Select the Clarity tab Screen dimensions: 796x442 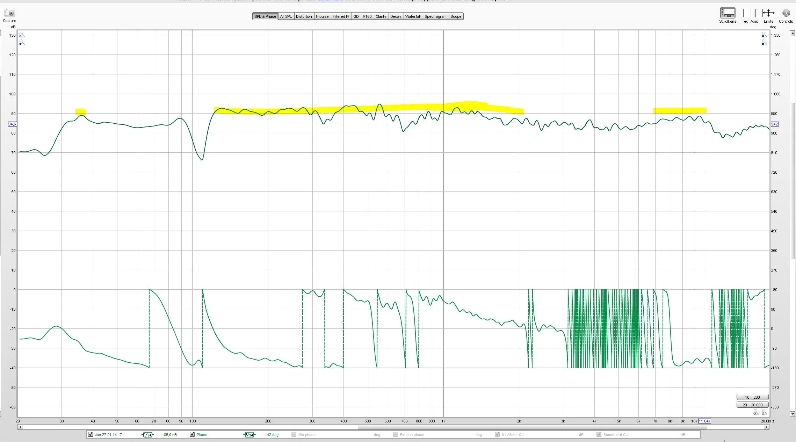(381, 16)
